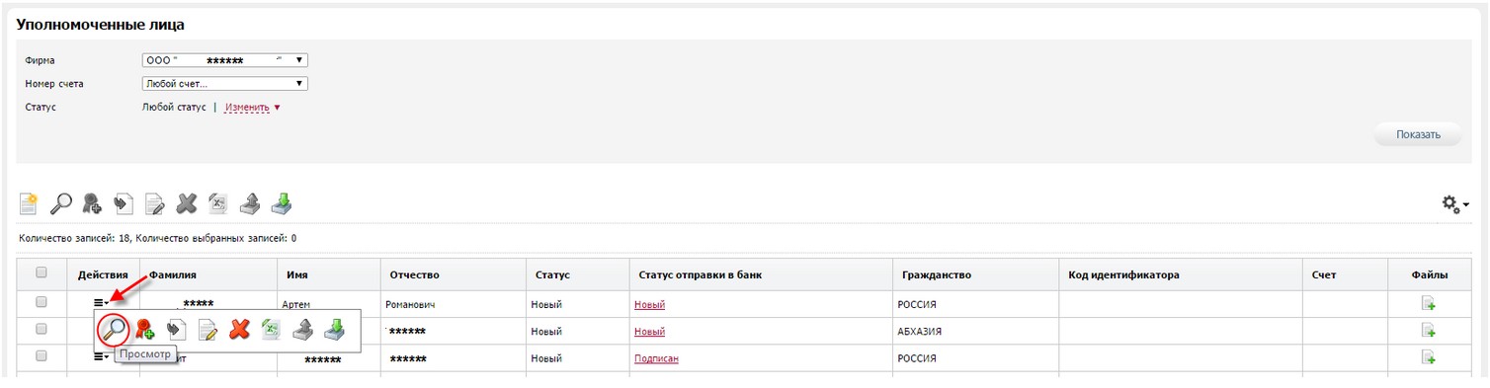Viewport: 1490px width, 388px height.
Task: Click the Показать button
Action: [x=1418, y=135]
